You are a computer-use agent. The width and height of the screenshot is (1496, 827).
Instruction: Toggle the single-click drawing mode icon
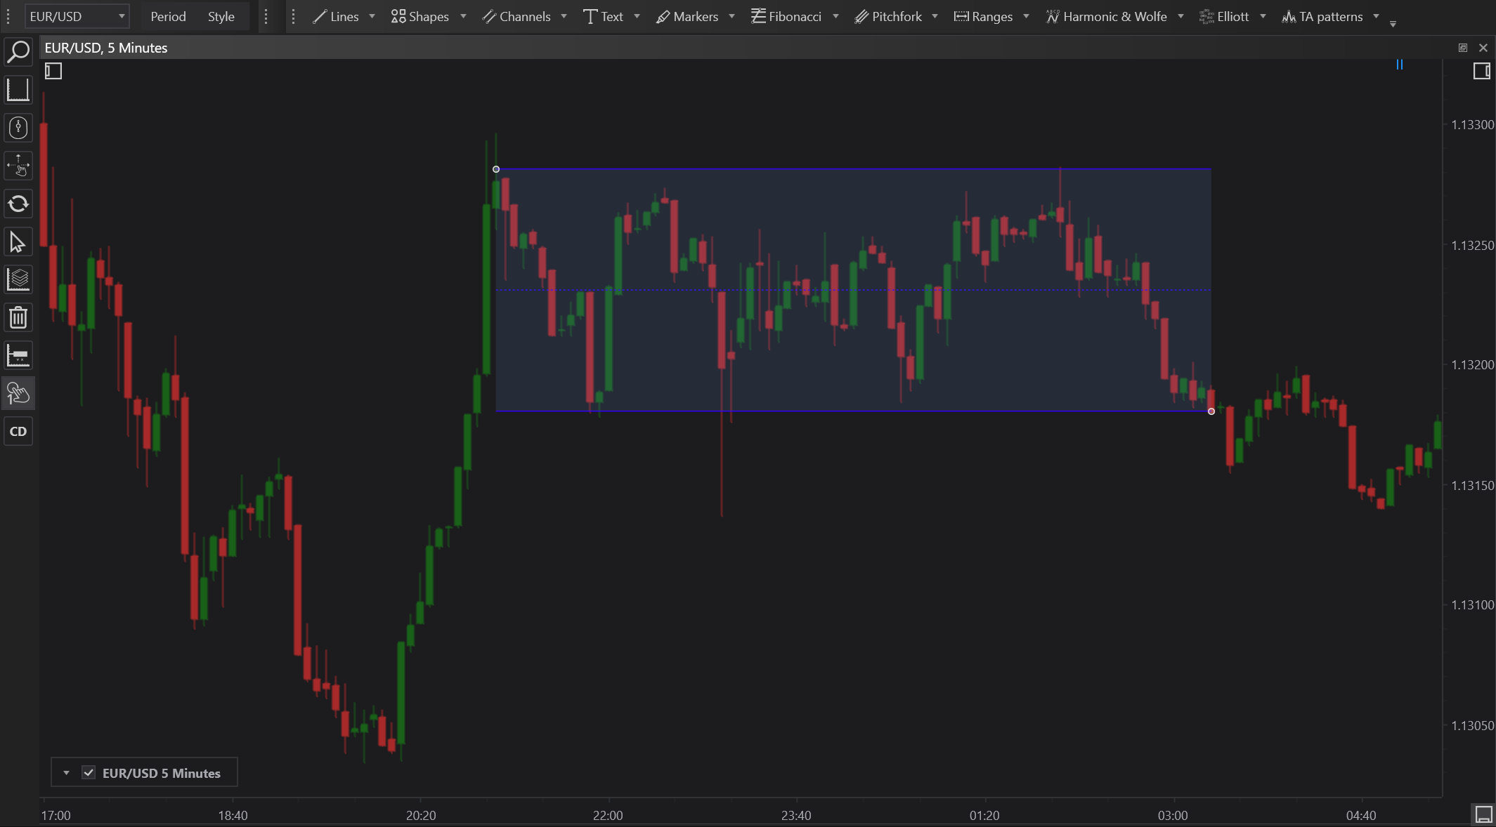[x=18, y=393]
